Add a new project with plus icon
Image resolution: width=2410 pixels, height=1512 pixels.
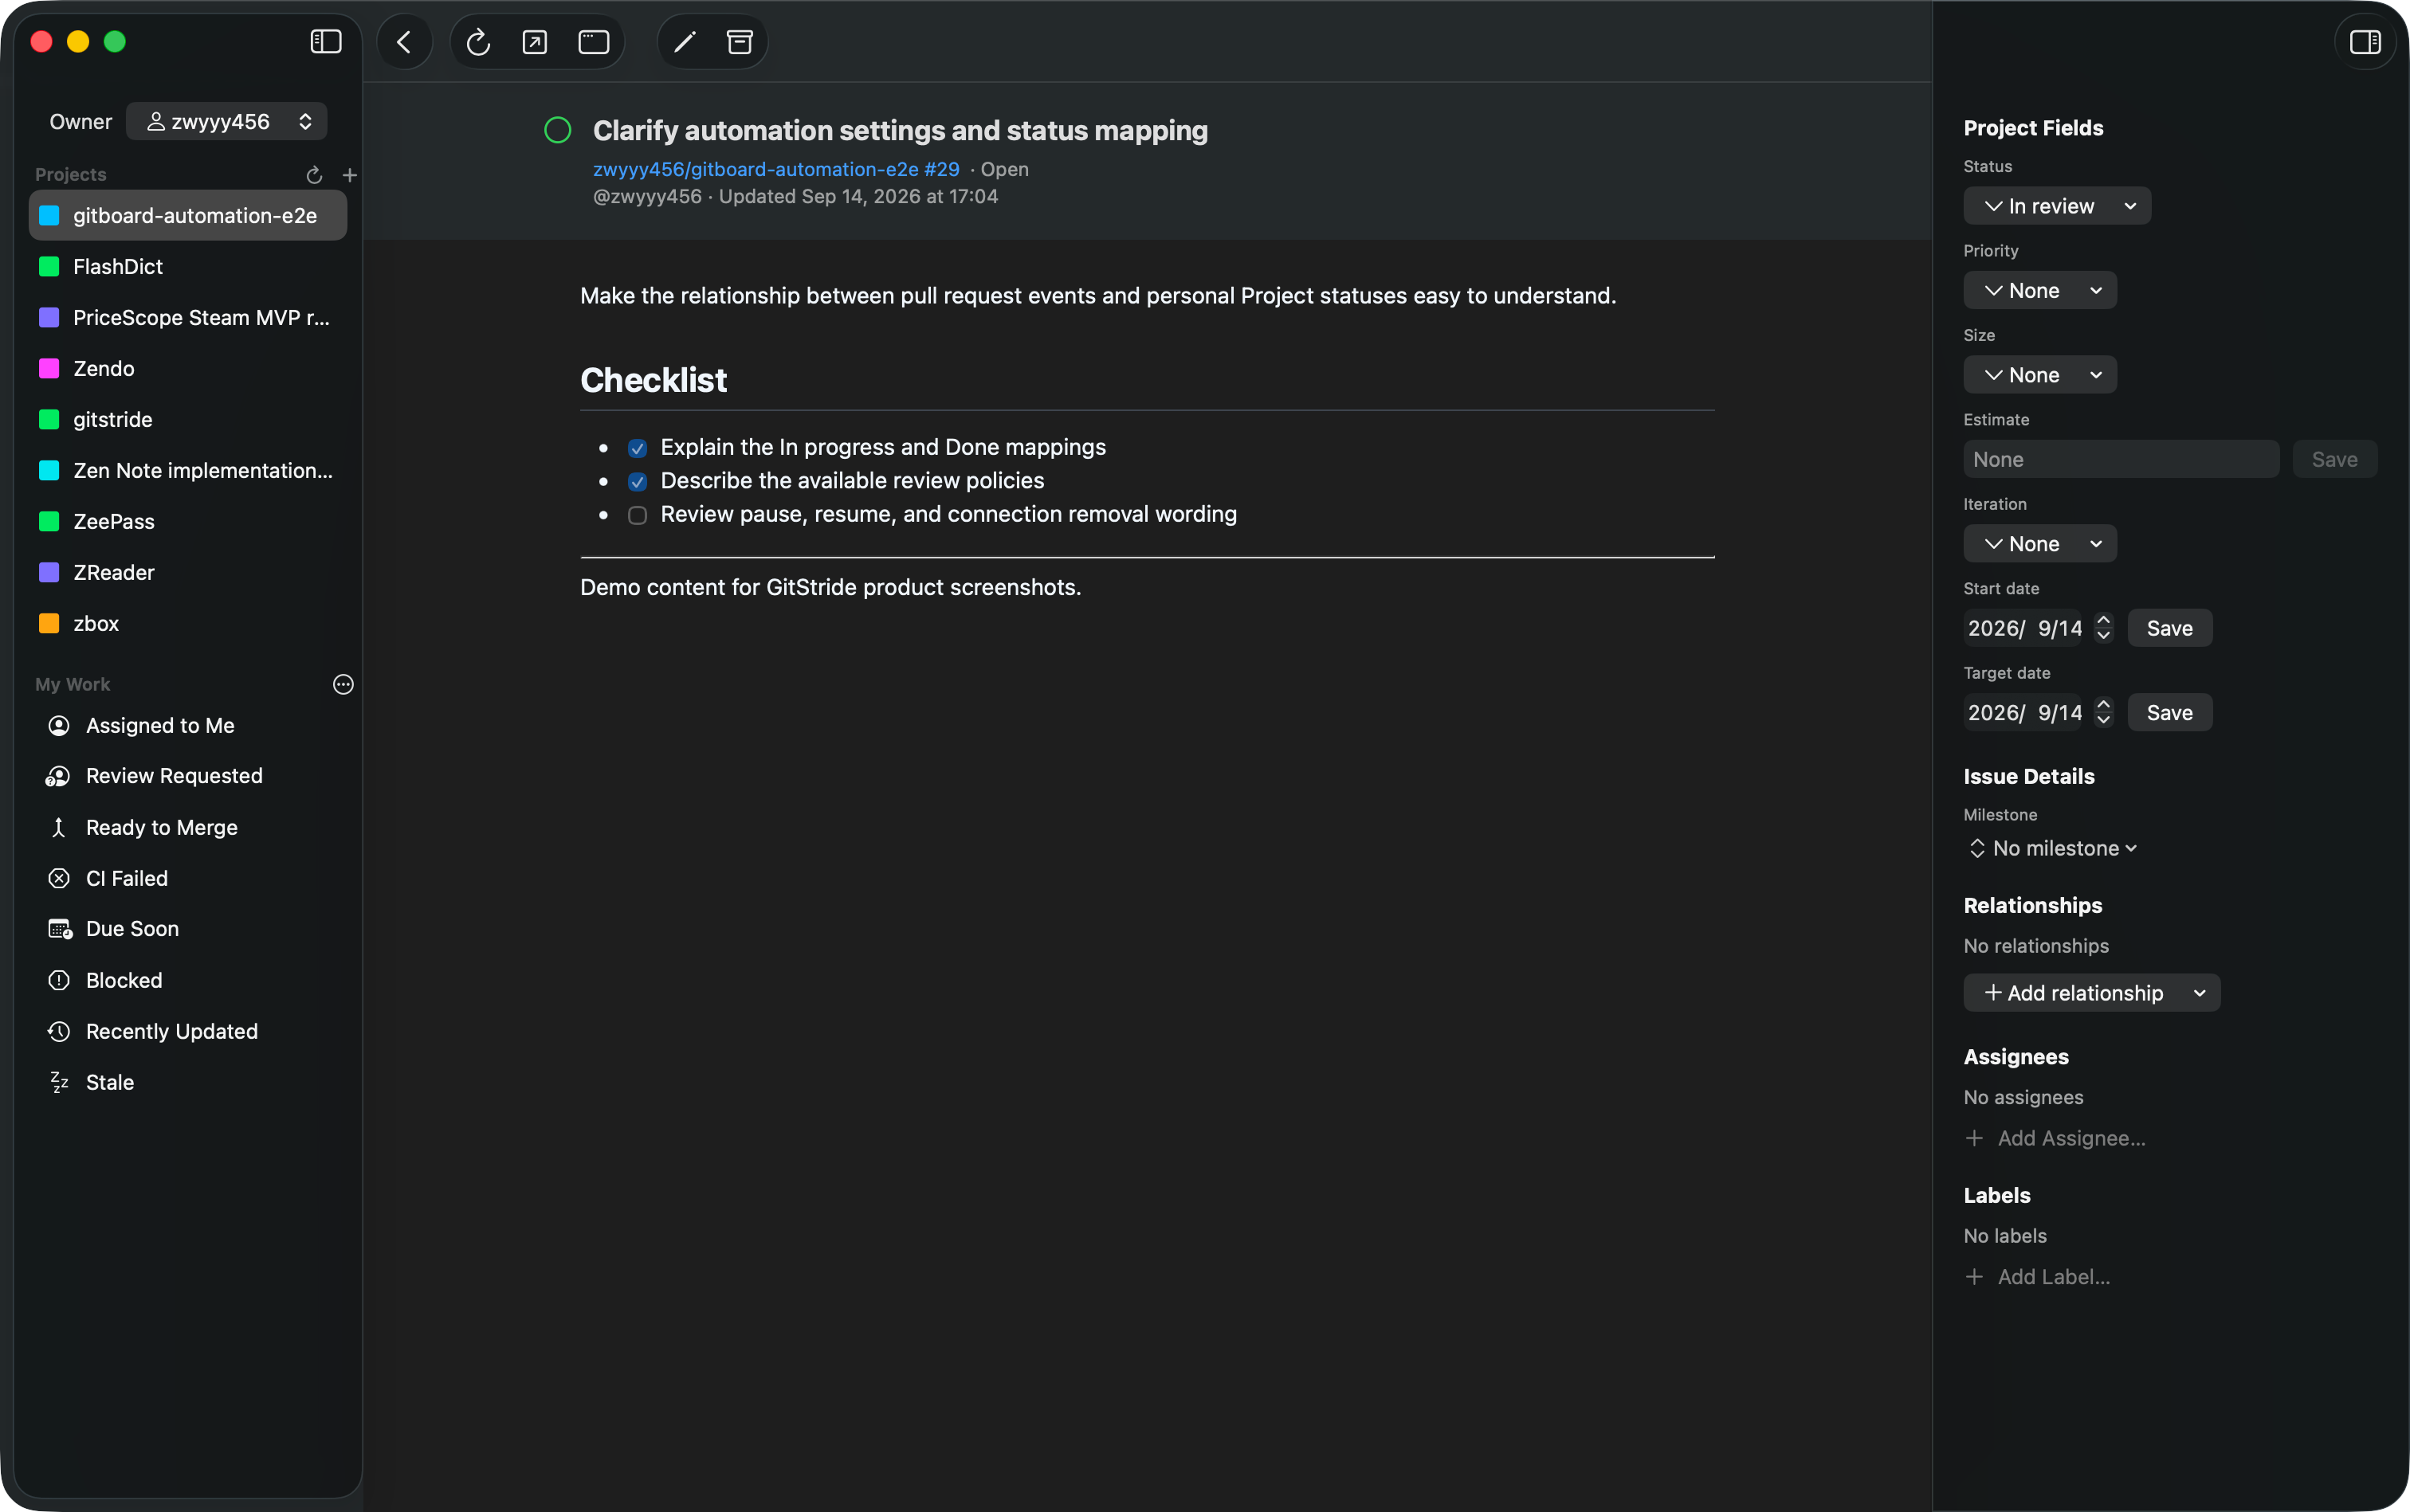pyautogui.click(x=350, y=175)
